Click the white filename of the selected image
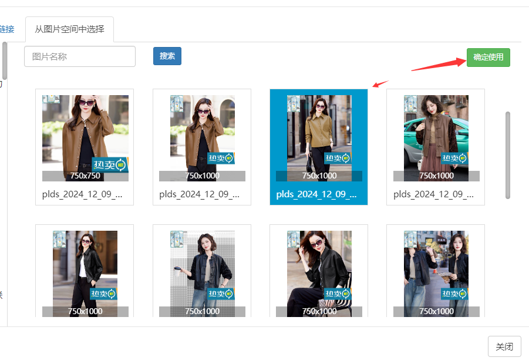529x364 pixels. click(316, 194)
